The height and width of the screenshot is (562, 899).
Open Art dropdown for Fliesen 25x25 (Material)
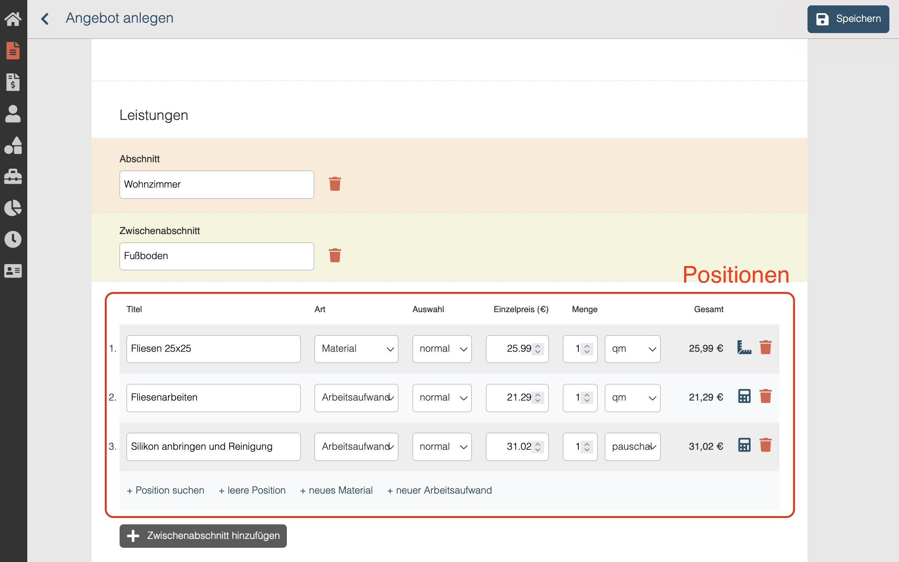point(356,349)
